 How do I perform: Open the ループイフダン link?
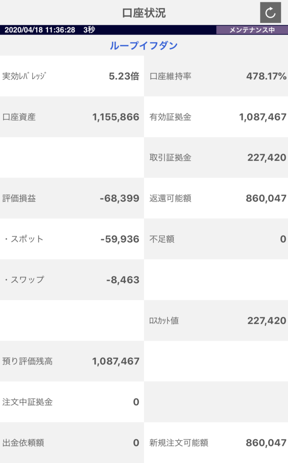point(144,46)
